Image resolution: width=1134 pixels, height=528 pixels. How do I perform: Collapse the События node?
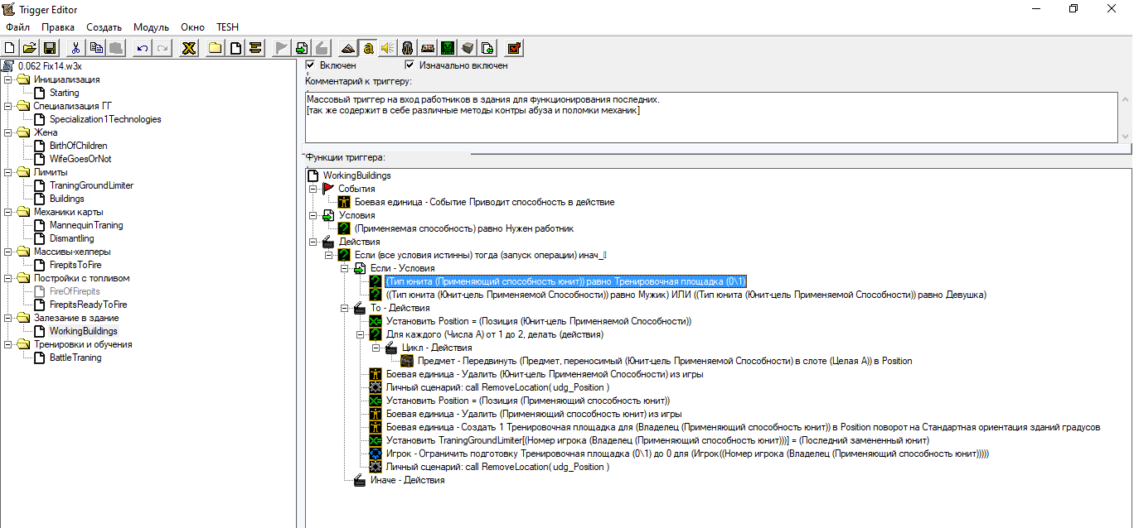[313, 189]
